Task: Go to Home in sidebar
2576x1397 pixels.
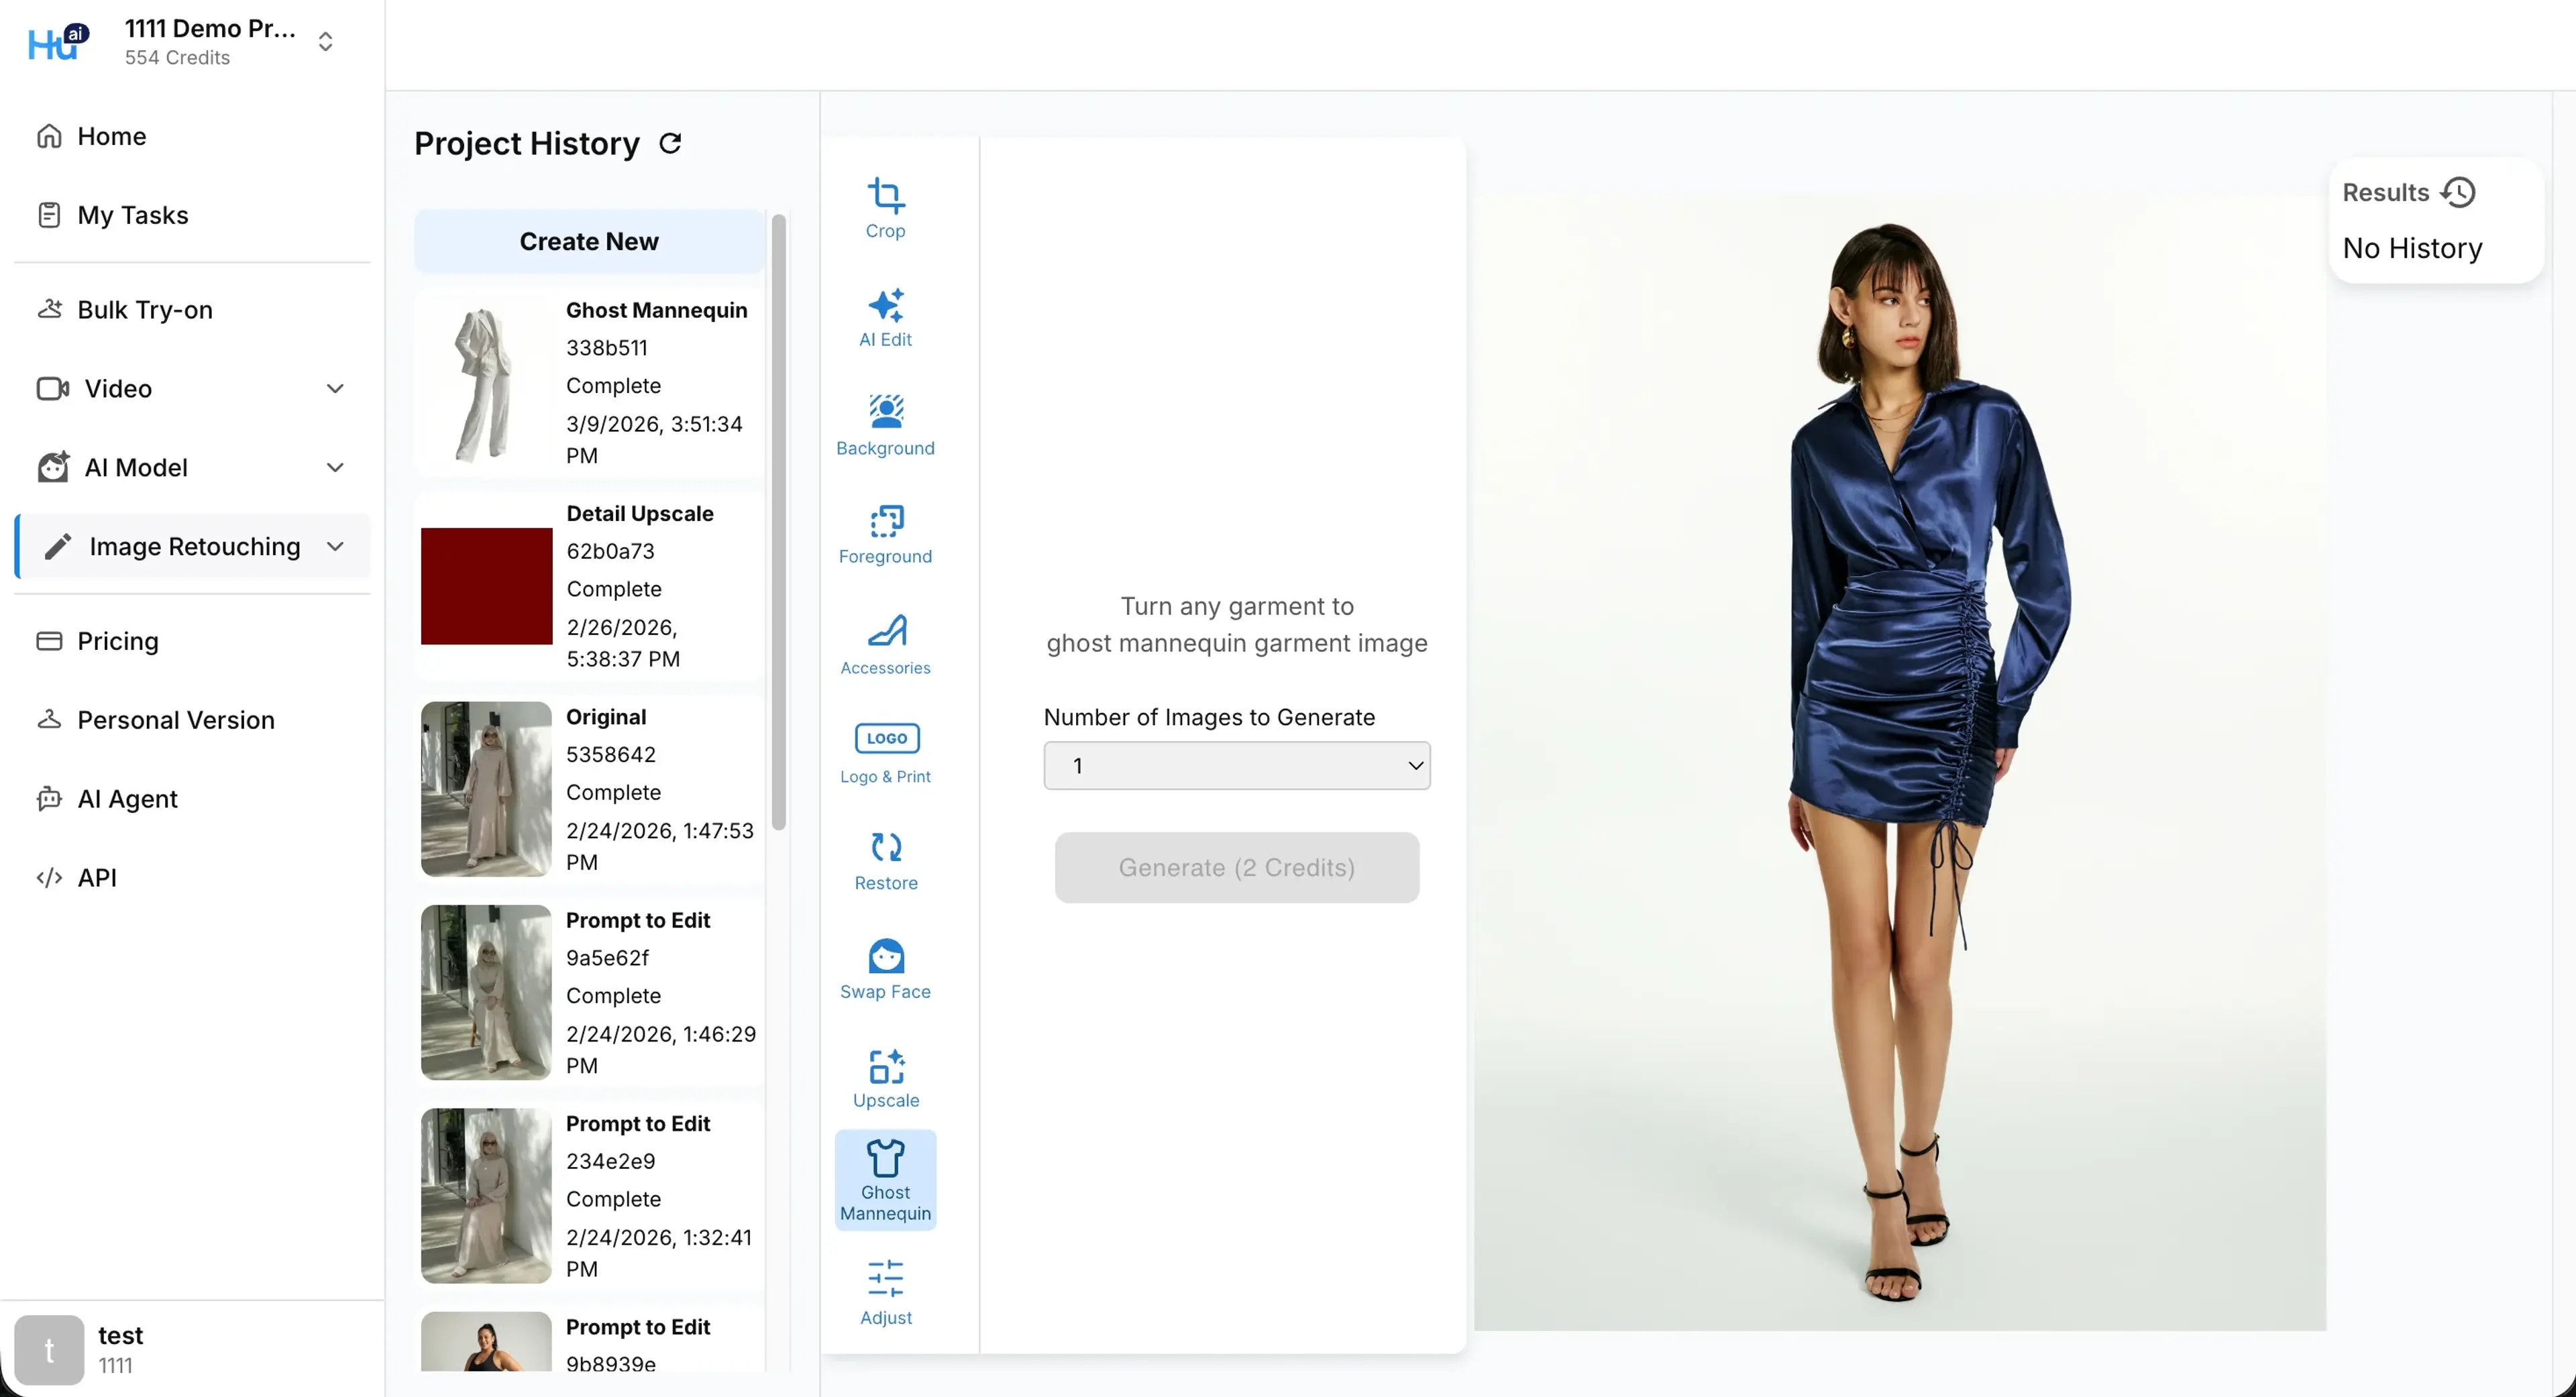Action: tap(192, 136)
